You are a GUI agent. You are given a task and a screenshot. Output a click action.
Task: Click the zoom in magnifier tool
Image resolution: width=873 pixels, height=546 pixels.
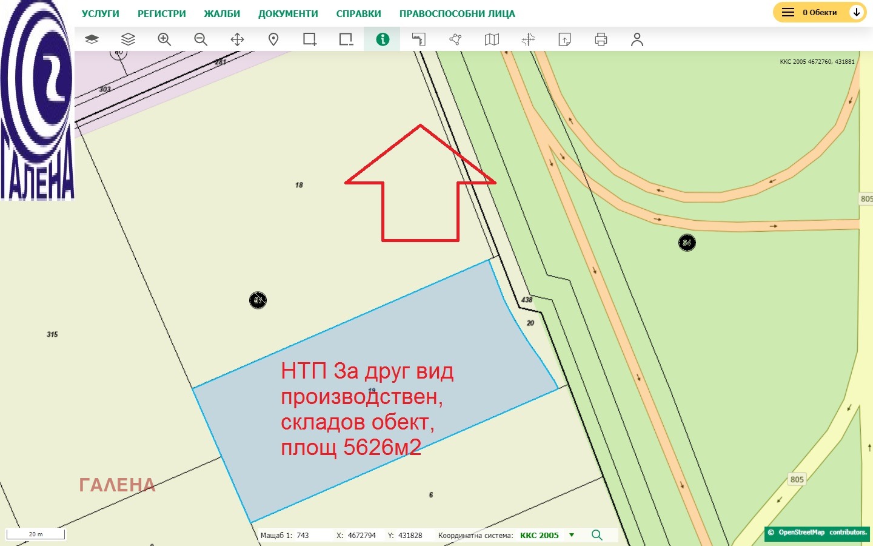click(164, 39)
